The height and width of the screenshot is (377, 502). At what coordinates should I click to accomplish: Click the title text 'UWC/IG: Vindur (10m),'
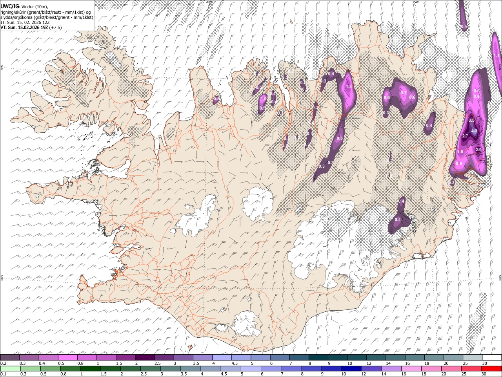coord(24,6)
